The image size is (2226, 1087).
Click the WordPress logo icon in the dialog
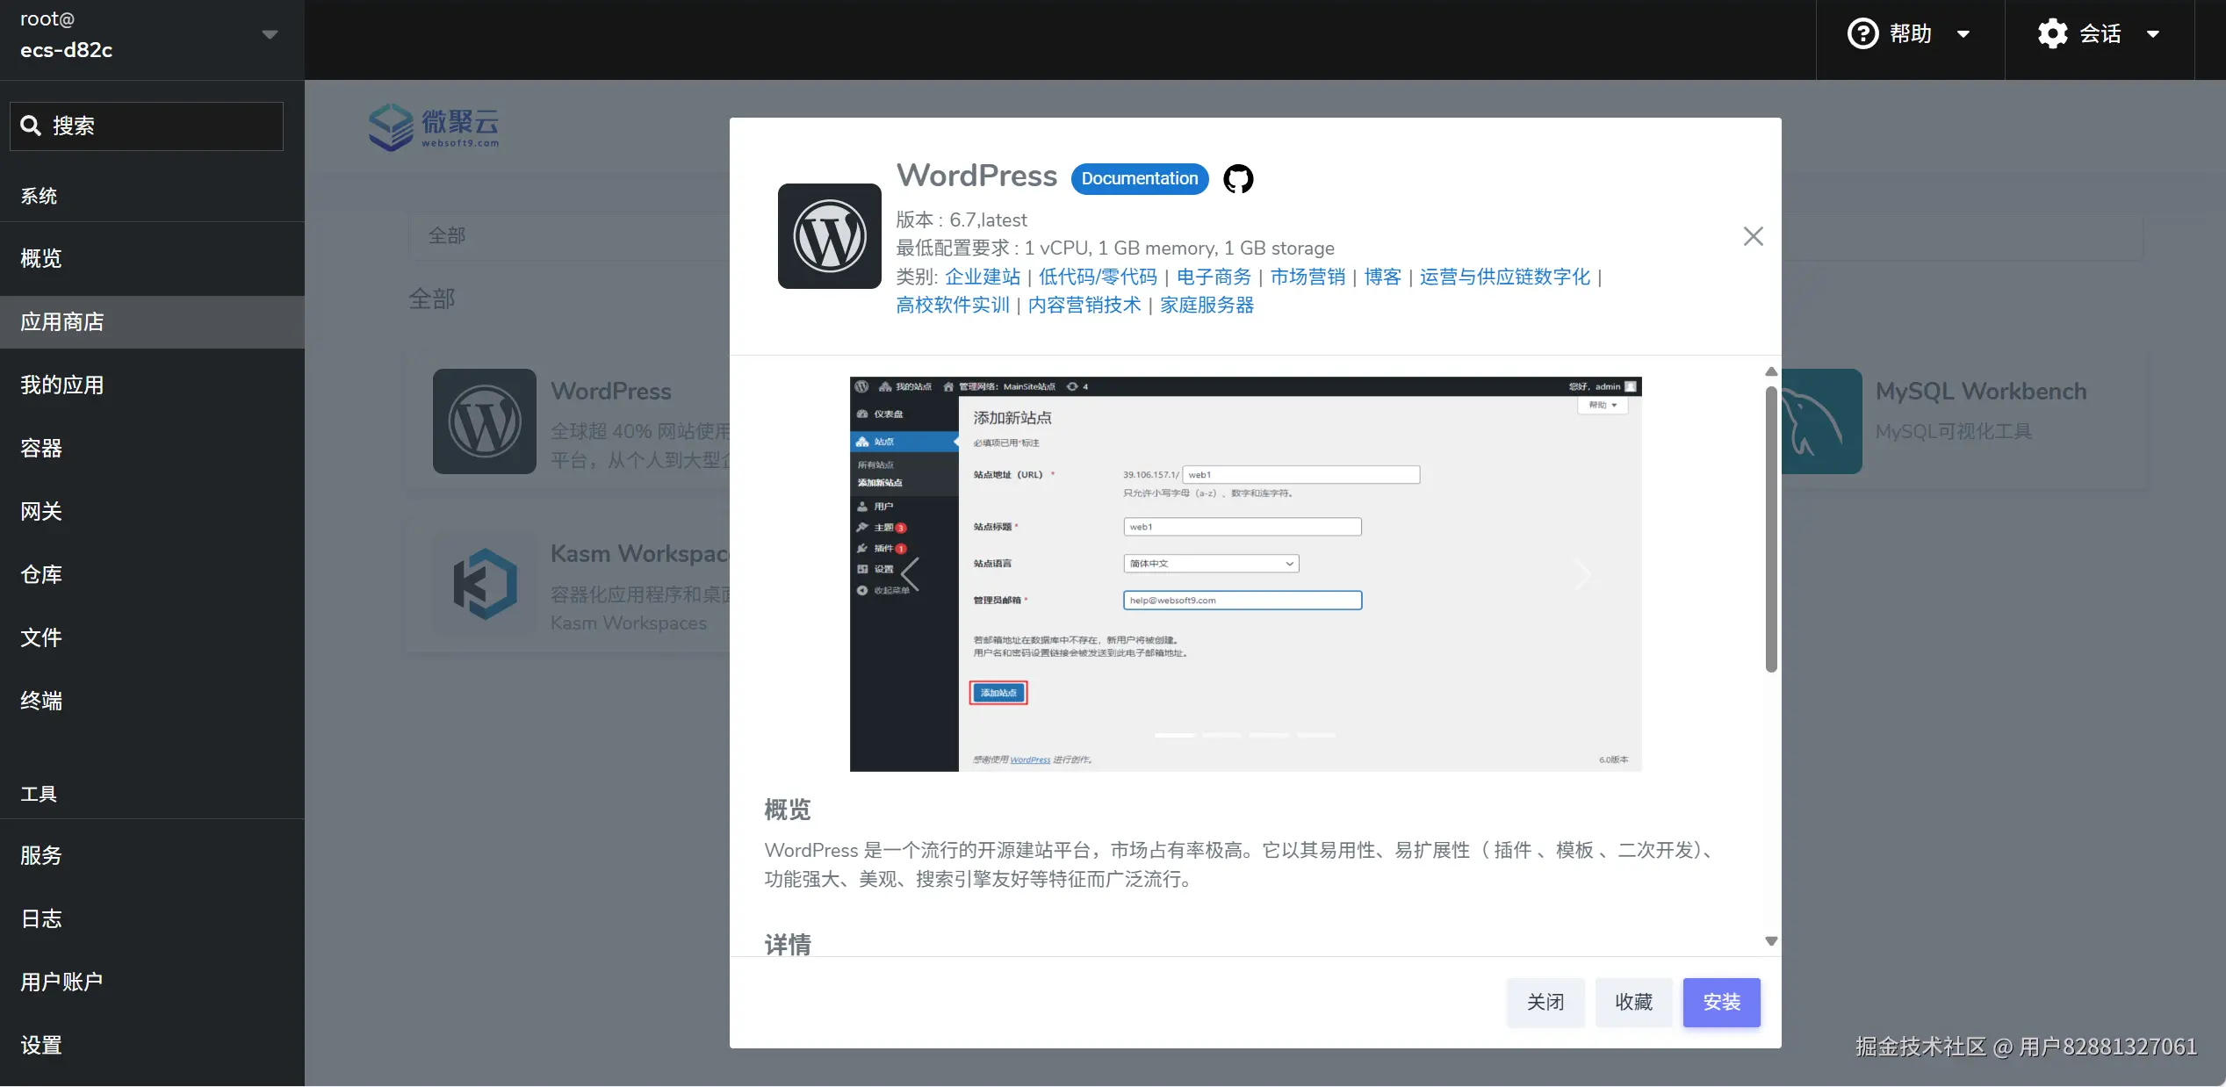click(x=828, y=235)
